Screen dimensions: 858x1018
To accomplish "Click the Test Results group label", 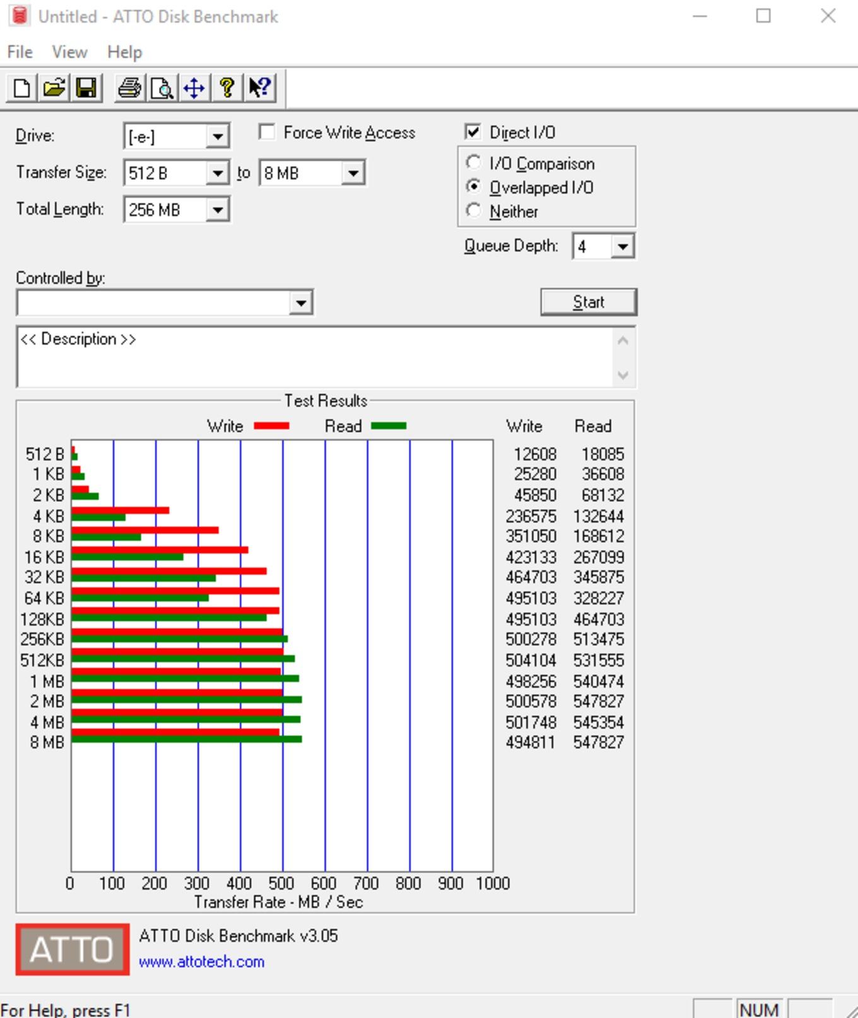I will tap(326, 401).
